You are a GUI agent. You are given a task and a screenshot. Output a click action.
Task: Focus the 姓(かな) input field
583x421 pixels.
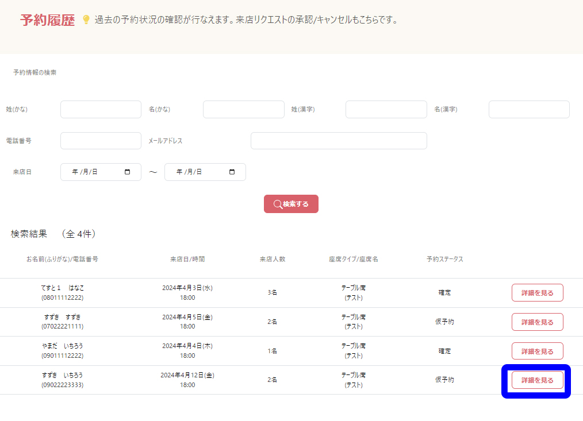pyautogui.click(x=101, y=110)
